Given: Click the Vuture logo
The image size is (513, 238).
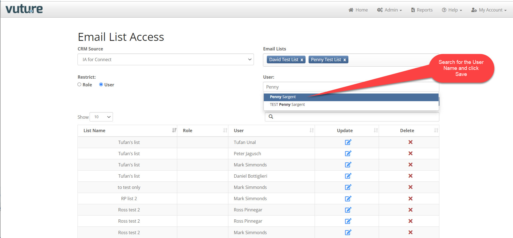Looking at the screenshot, I should (x=24, y=9).
